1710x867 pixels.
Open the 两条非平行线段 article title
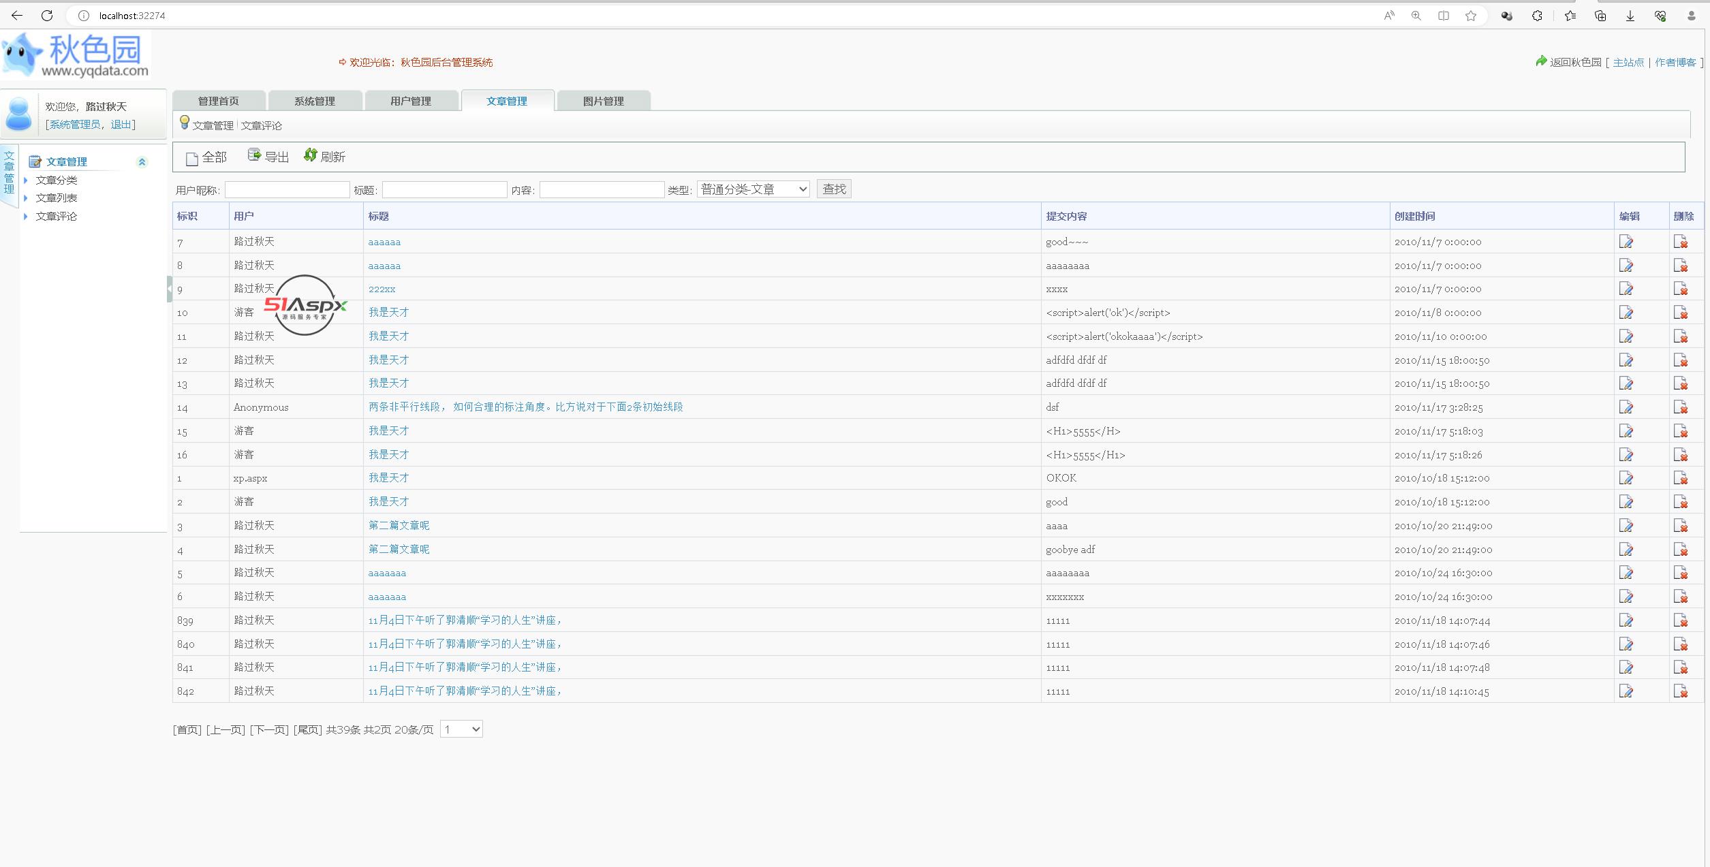tap(525, 407)
